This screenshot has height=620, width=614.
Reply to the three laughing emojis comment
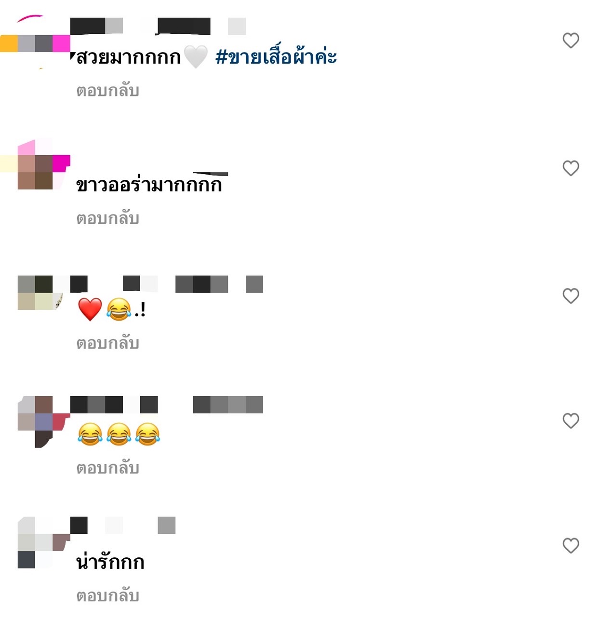[107, 468]
